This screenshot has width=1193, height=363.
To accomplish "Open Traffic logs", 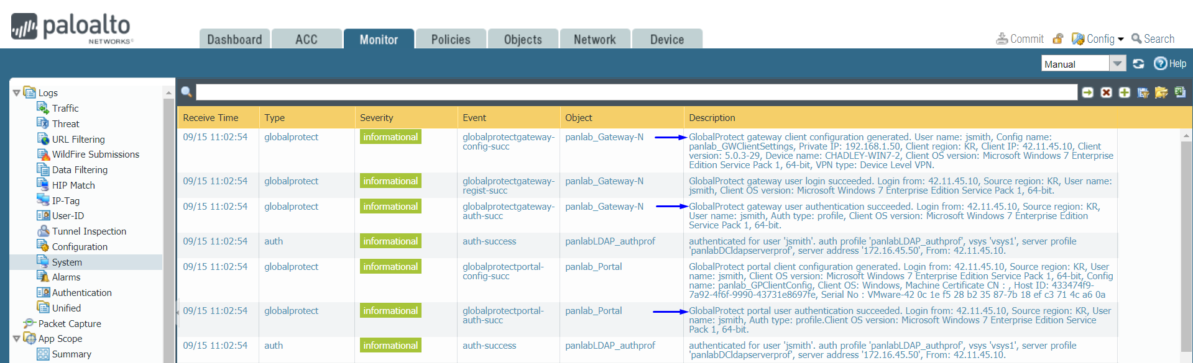I will (65, 108).
